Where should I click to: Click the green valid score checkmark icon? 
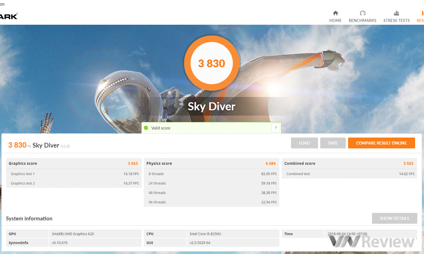(x=146, y=128)
